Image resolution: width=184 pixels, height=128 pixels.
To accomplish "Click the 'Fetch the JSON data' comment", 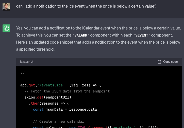I will point(67,91).
